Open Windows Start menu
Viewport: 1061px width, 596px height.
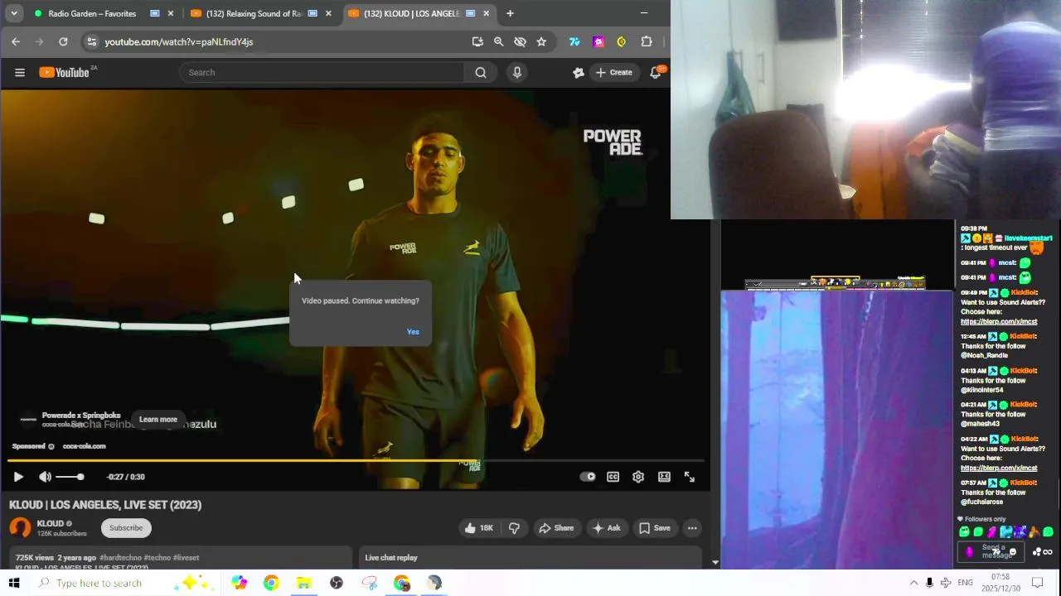tap(14, 583)
